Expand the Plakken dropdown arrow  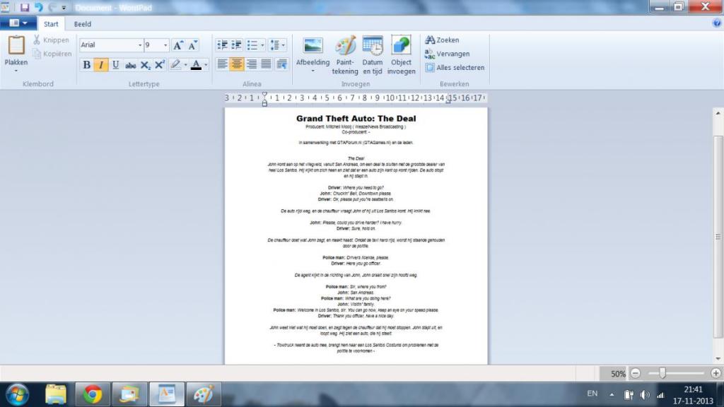click(x=16, y=71)
